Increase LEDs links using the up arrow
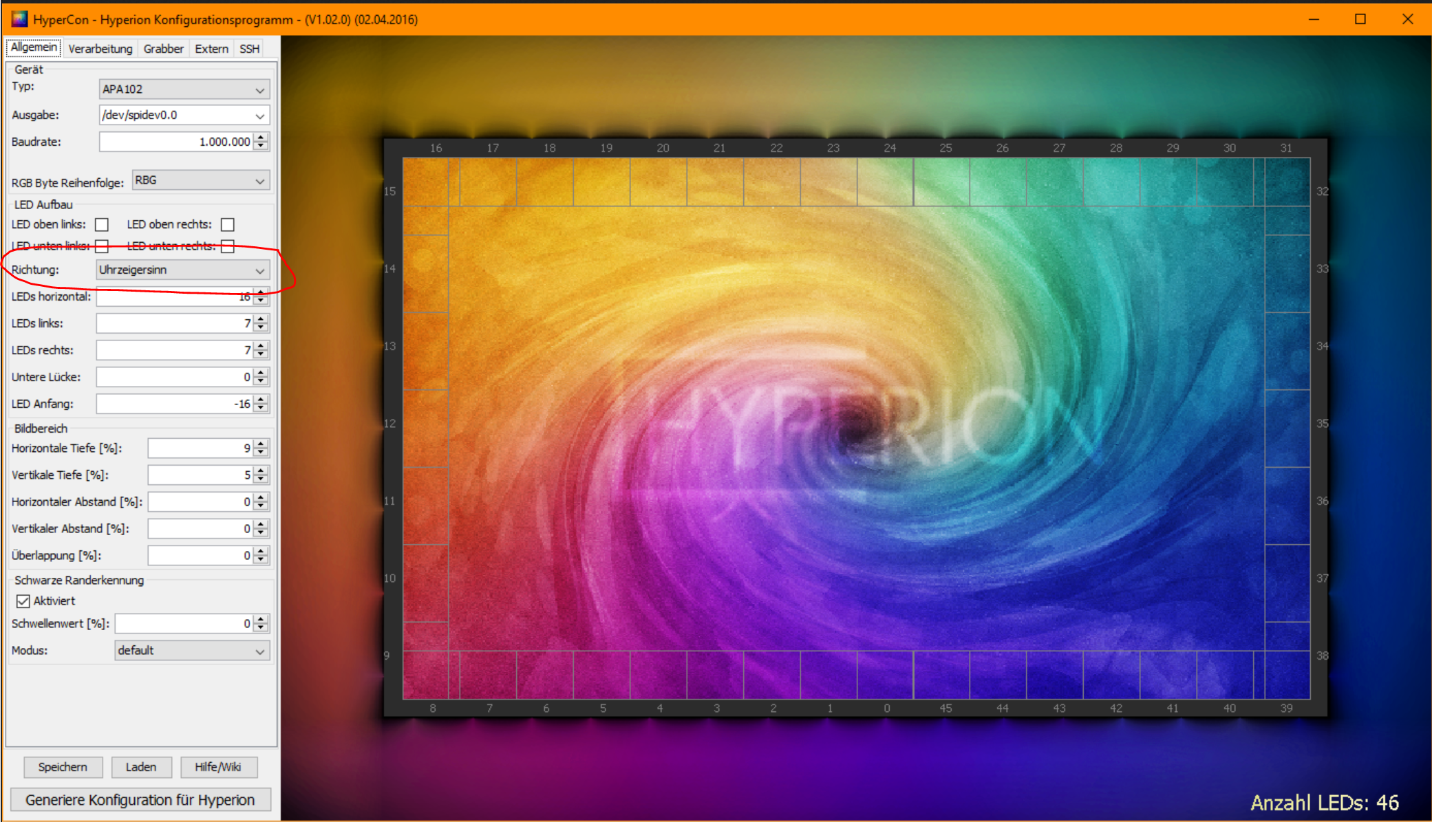The width and height of the screenshot is (1432, 822). coord(261,319)
